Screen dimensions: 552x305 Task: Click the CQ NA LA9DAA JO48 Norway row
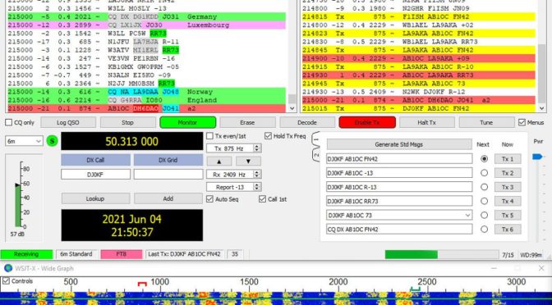146,92
